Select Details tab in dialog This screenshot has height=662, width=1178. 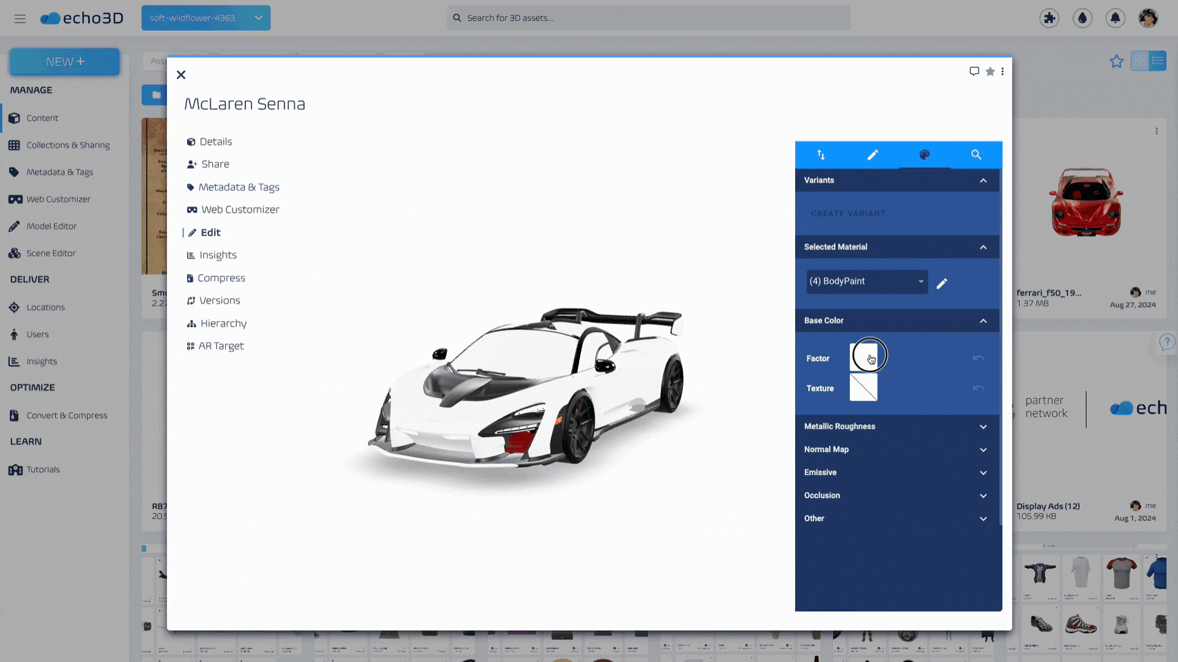pyautogui.click(x=210, y=142)
